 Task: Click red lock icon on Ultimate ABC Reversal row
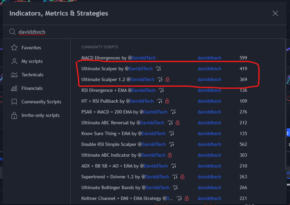[177, 123]
